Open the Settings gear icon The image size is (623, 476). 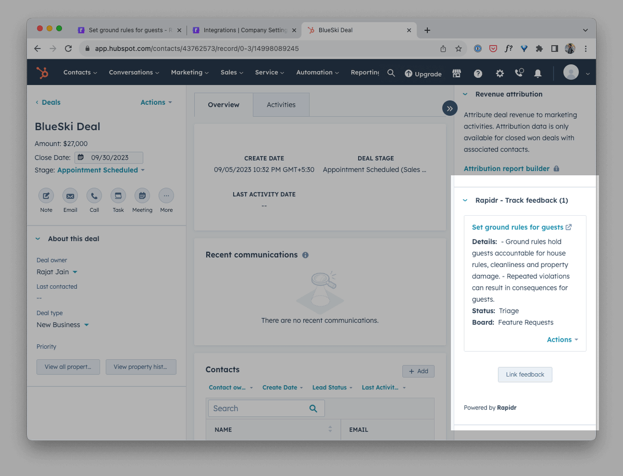click(x=499, y=73)
